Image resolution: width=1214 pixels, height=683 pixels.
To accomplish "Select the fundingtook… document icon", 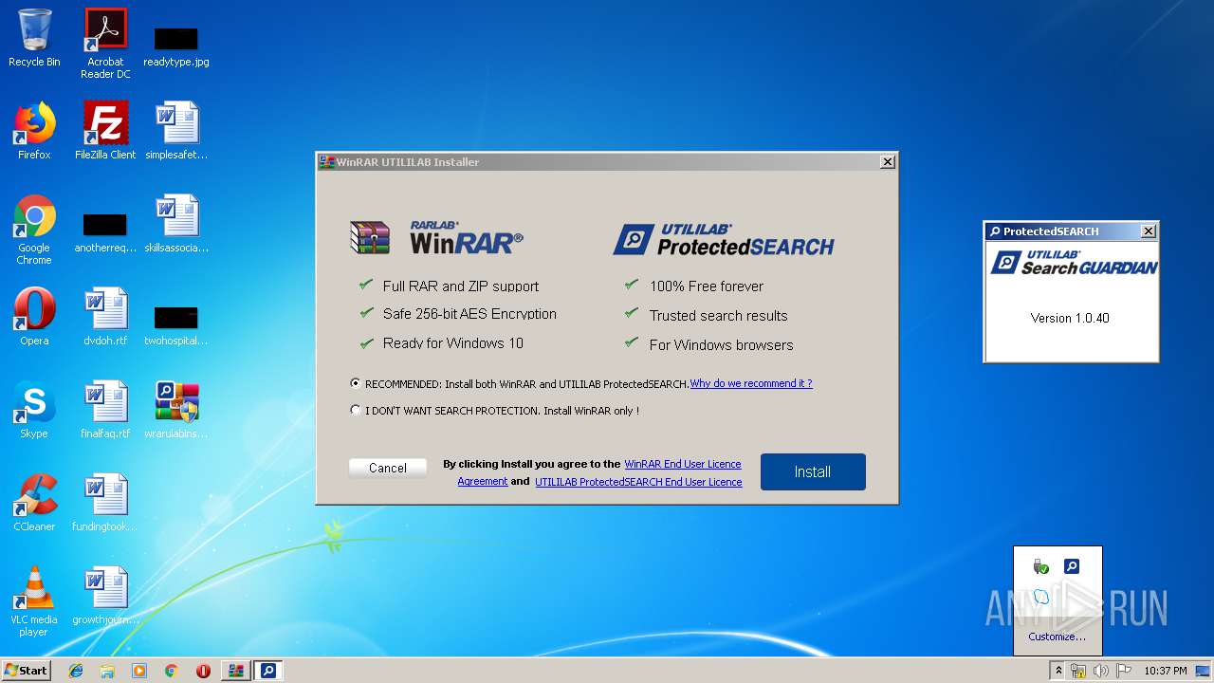I will coord(105,504).
